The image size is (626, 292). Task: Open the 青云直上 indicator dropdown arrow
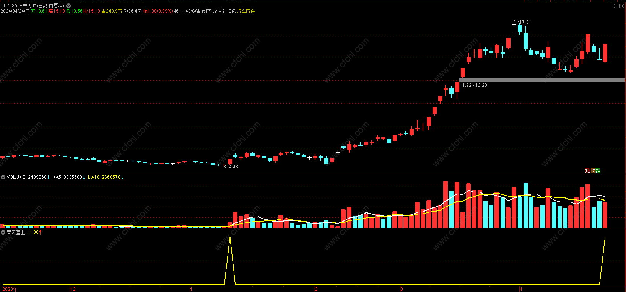pyautogui.click(x=3, y=232)
